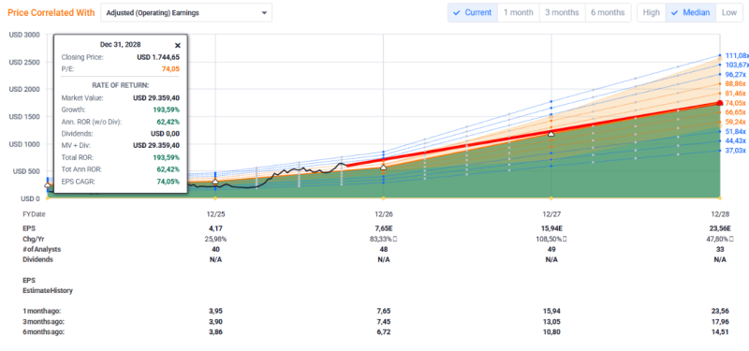Click the 88,86x orange multiple label
Screen dimensions: 749x351
pos(735,84)
